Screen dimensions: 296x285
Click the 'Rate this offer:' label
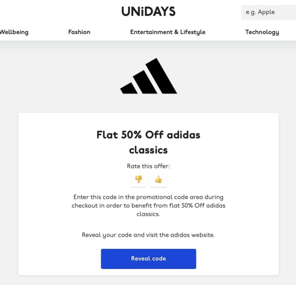pyautogui.click(x=148, y=166)
